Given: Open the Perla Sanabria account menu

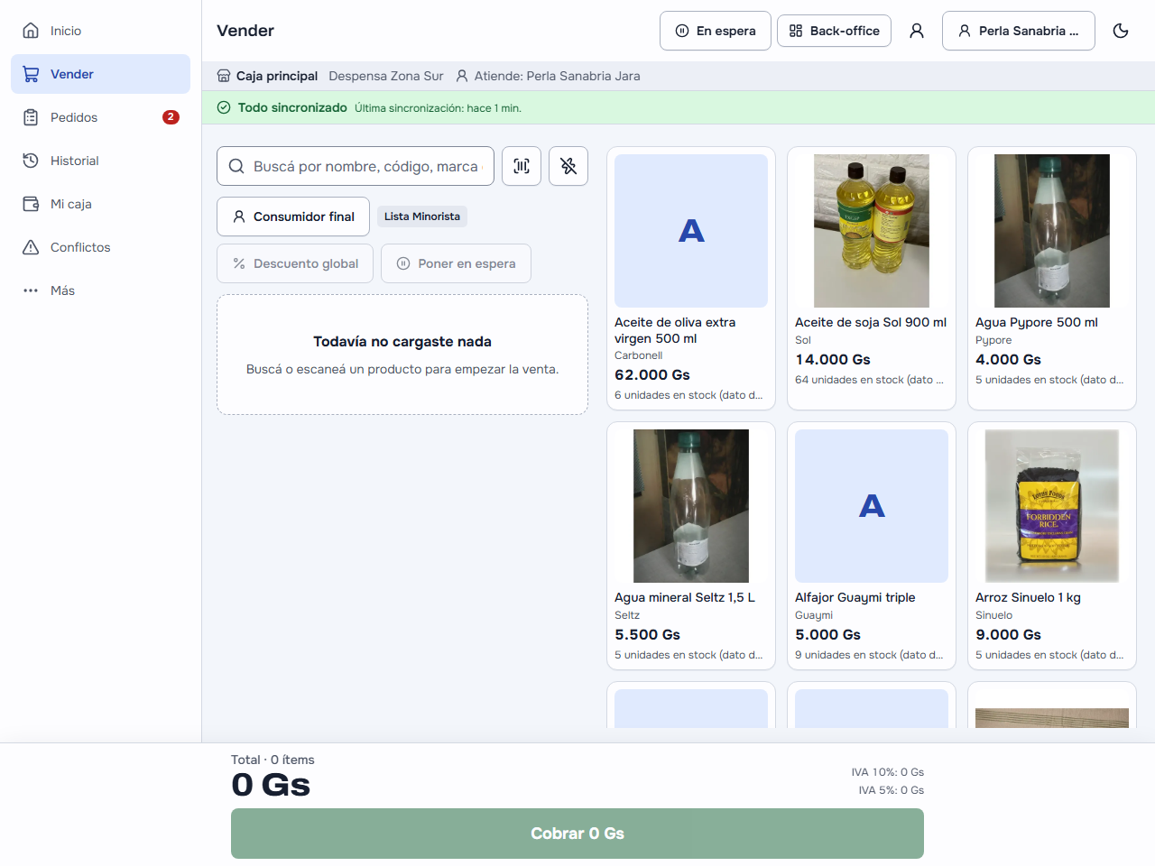Looking at the screenshot, I should 1019,31.
